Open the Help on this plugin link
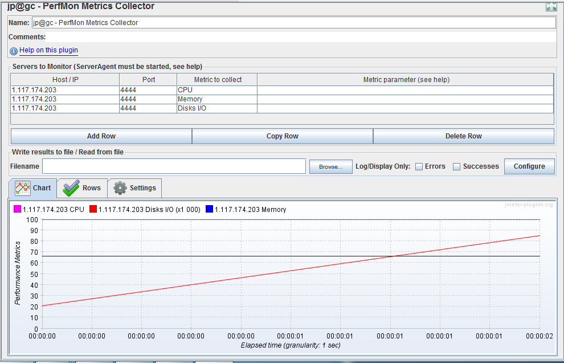 48,50
